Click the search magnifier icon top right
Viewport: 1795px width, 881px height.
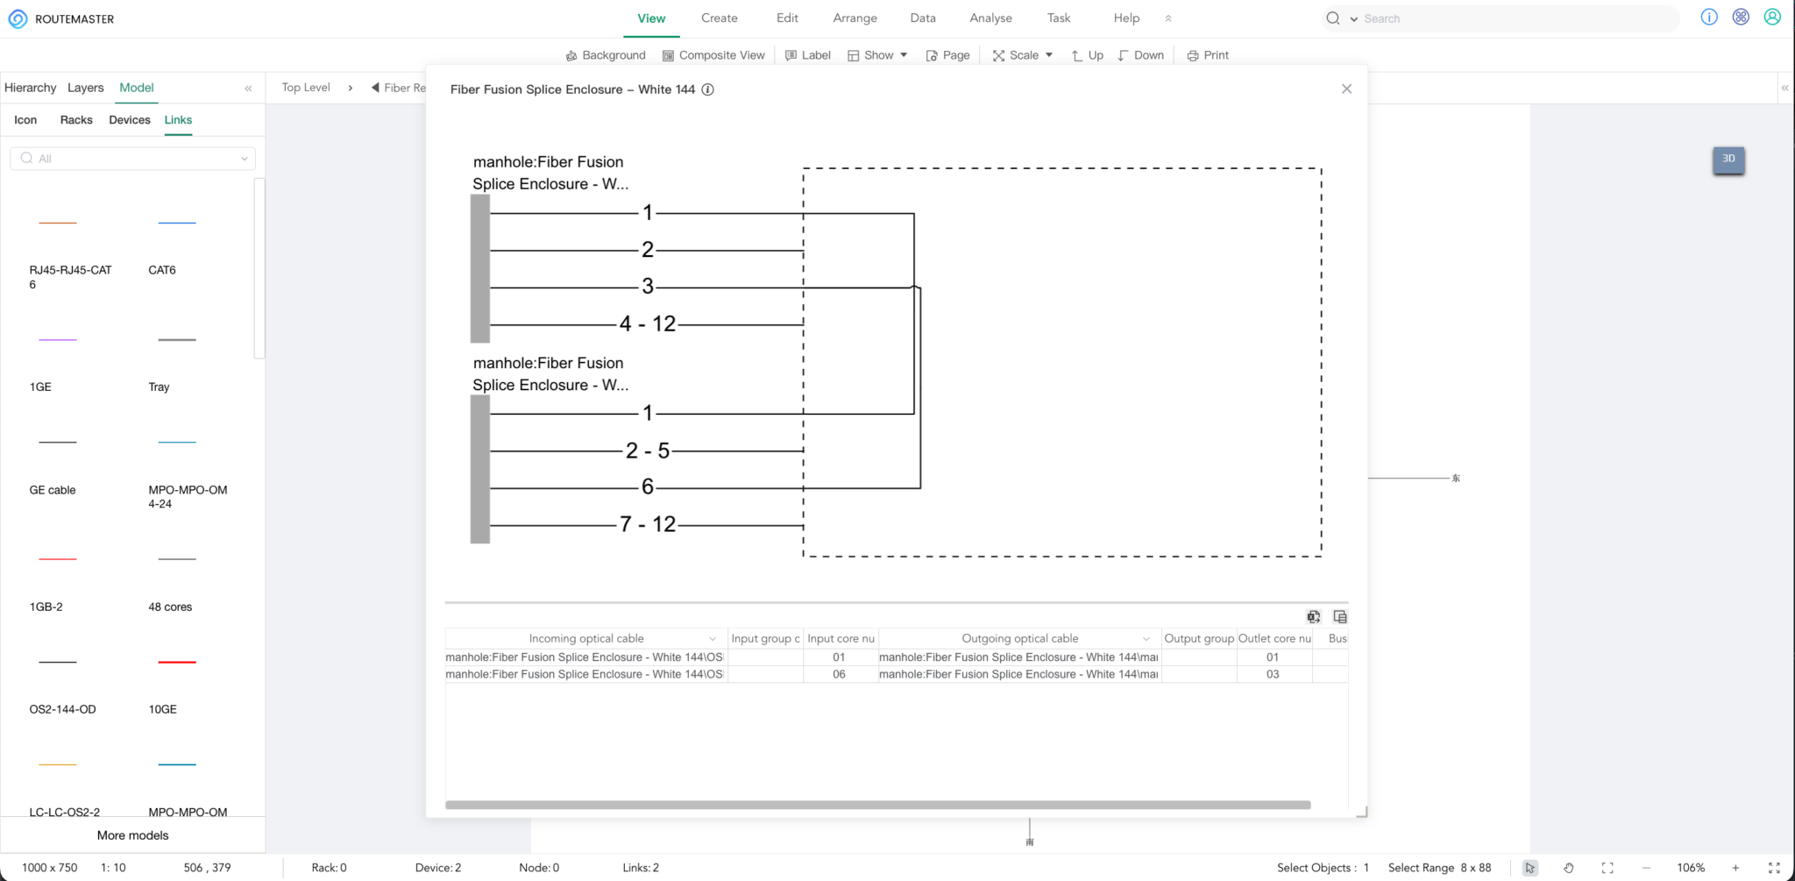click(1332, 18)
